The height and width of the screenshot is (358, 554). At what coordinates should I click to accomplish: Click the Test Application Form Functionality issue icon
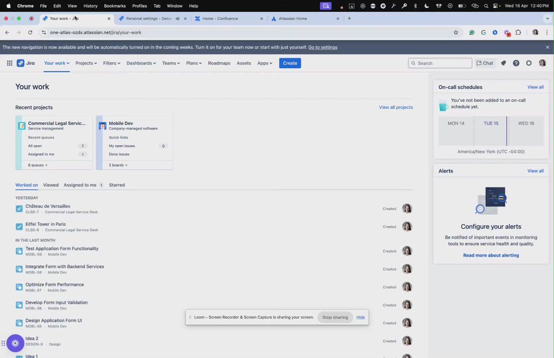tap(19, 251)
